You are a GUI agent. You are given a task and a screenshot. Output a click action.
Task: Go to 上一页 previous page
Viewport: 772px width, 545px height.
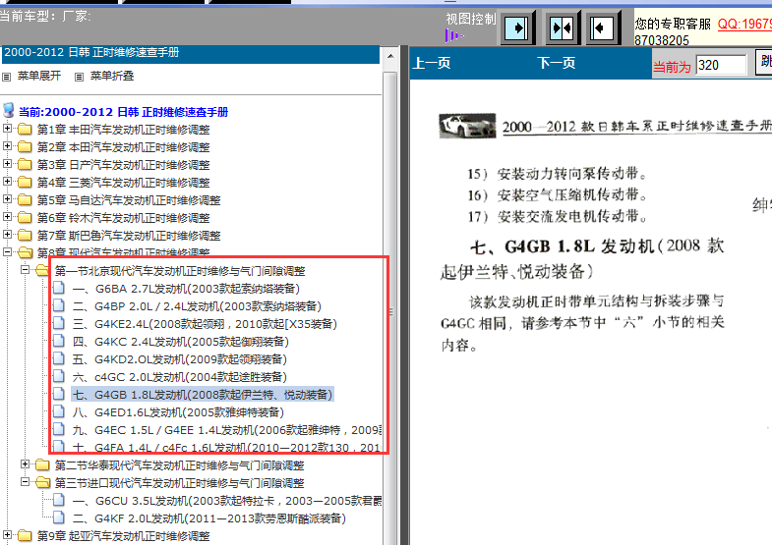[x=432, y=63]
